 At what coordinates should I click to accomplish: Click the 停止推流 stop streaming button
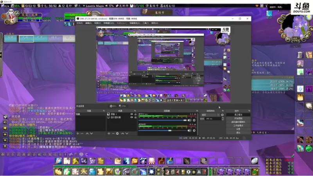click(x=238, y=115)
